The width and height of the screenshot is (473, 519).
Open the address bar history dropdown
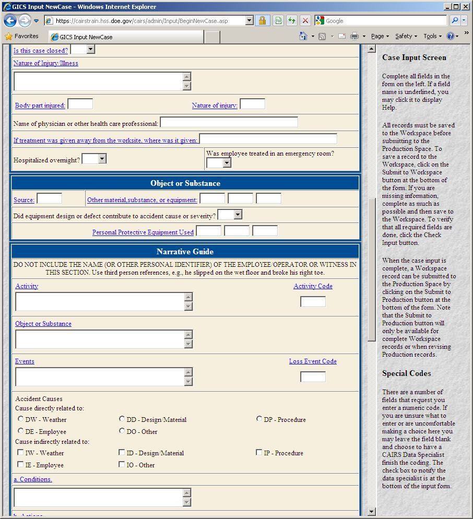click(x=250, y=20)
